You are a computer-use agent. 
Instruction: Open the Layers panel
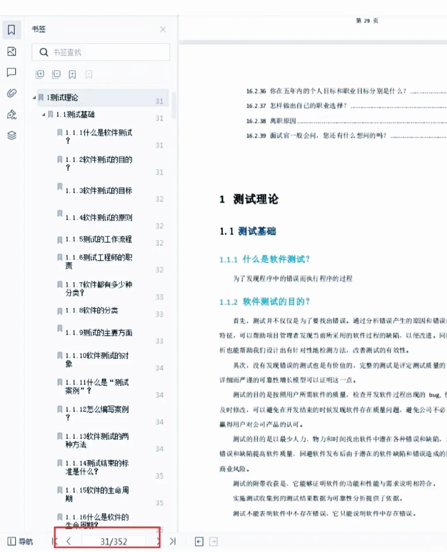coord(12,134)
